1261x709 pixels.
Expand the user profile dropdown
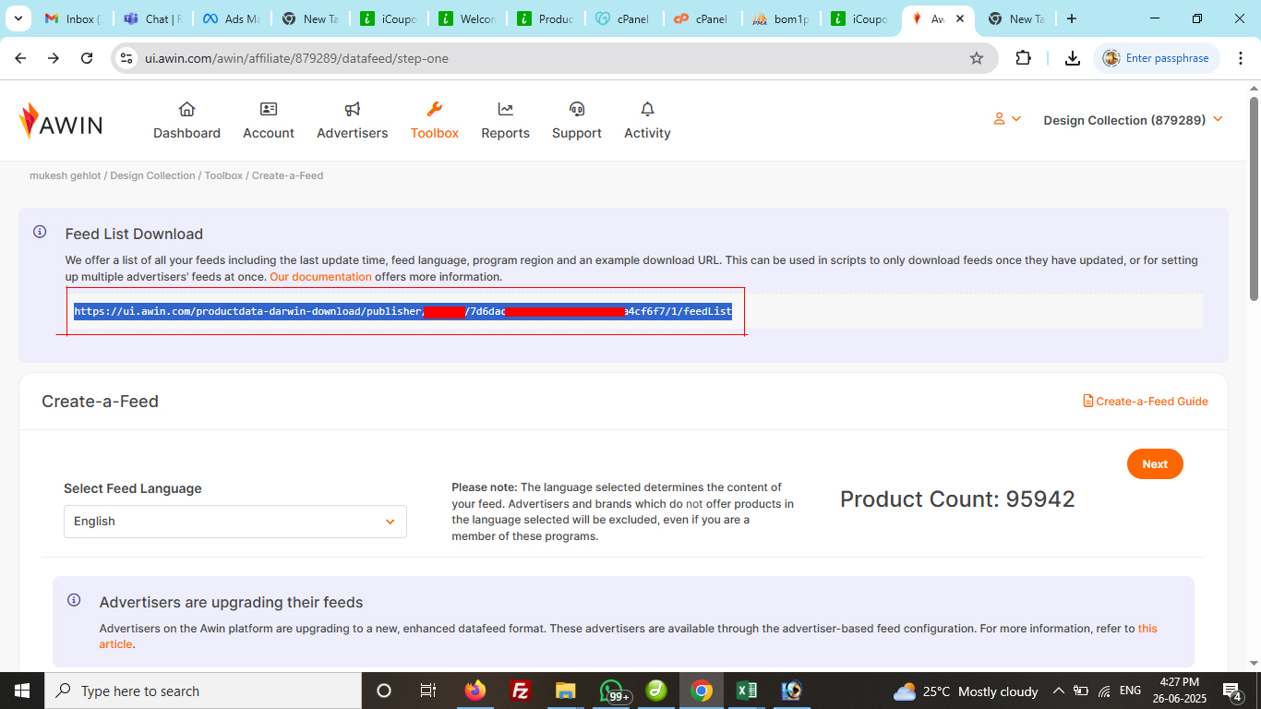[1007, 119]
